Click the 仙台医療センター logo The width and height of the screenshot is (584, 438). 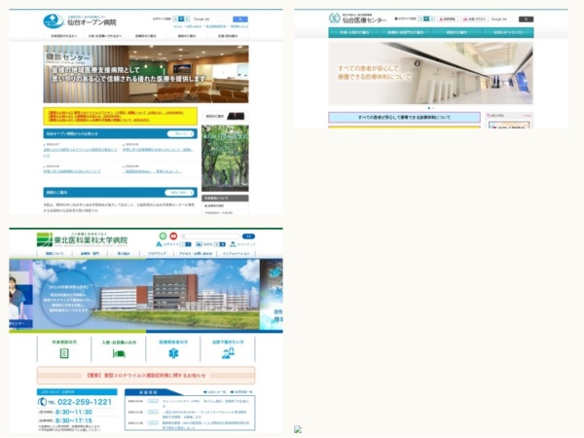coord(357,18)
